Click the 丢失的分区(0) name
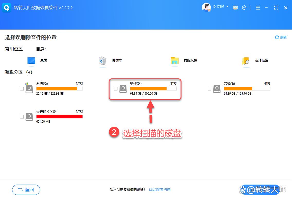The height and width of the screenshot is (200, 292). pos(46,111)
